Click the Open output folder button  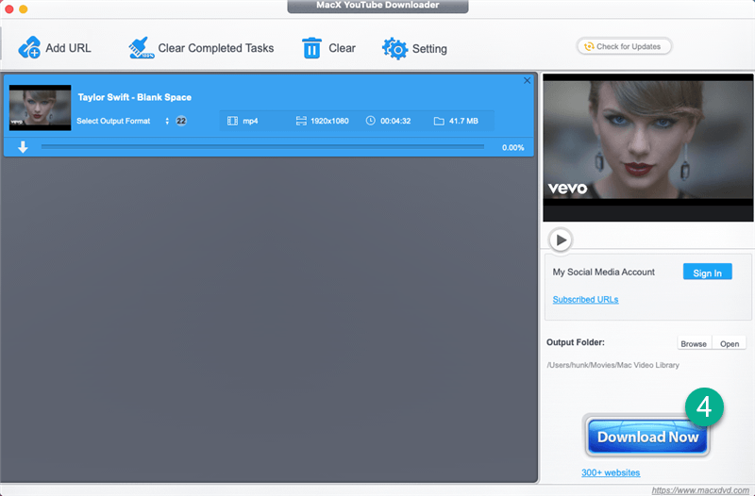(730, 343)
